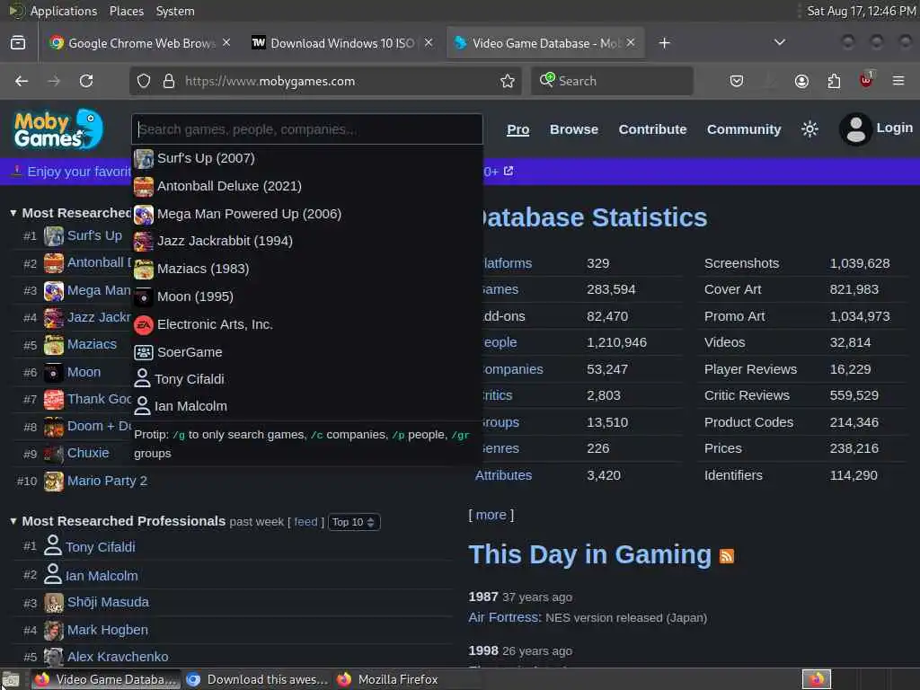
Task: Click the professionals feed link
Action: coord(305,522)
